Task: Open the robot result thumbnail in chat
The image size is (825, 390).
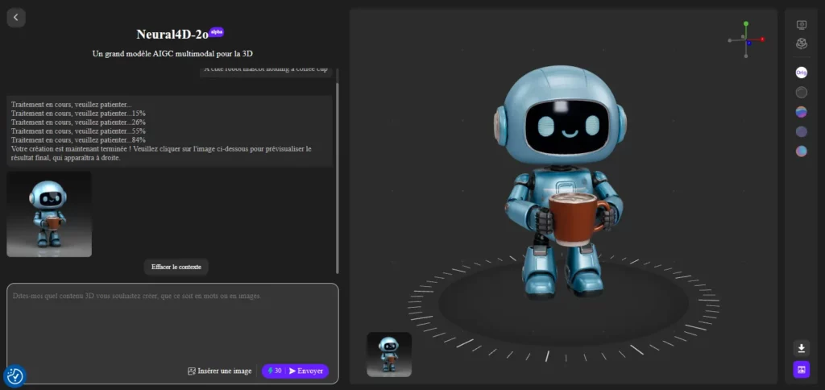Action: pos(49,214)
